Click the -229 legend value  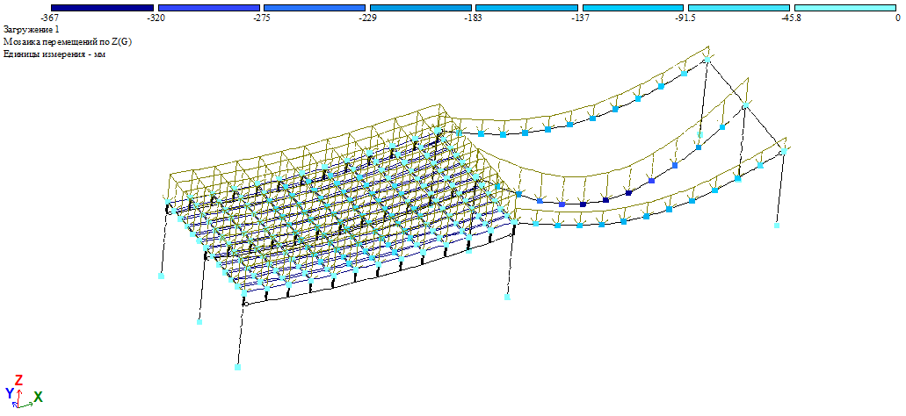[x=369, y=18]
